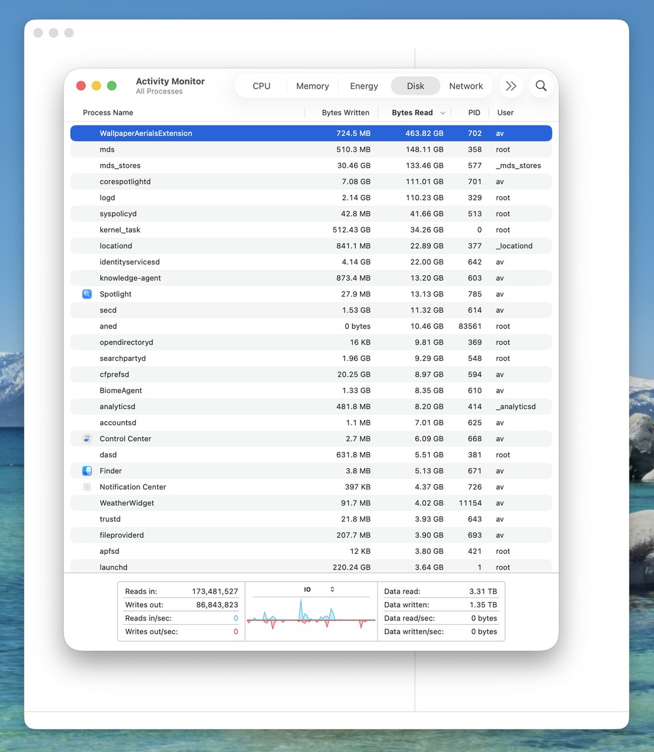Viewport: 654px width, 752px height.
Task: Select the knowledge-agent process
Action: [311, 278]
